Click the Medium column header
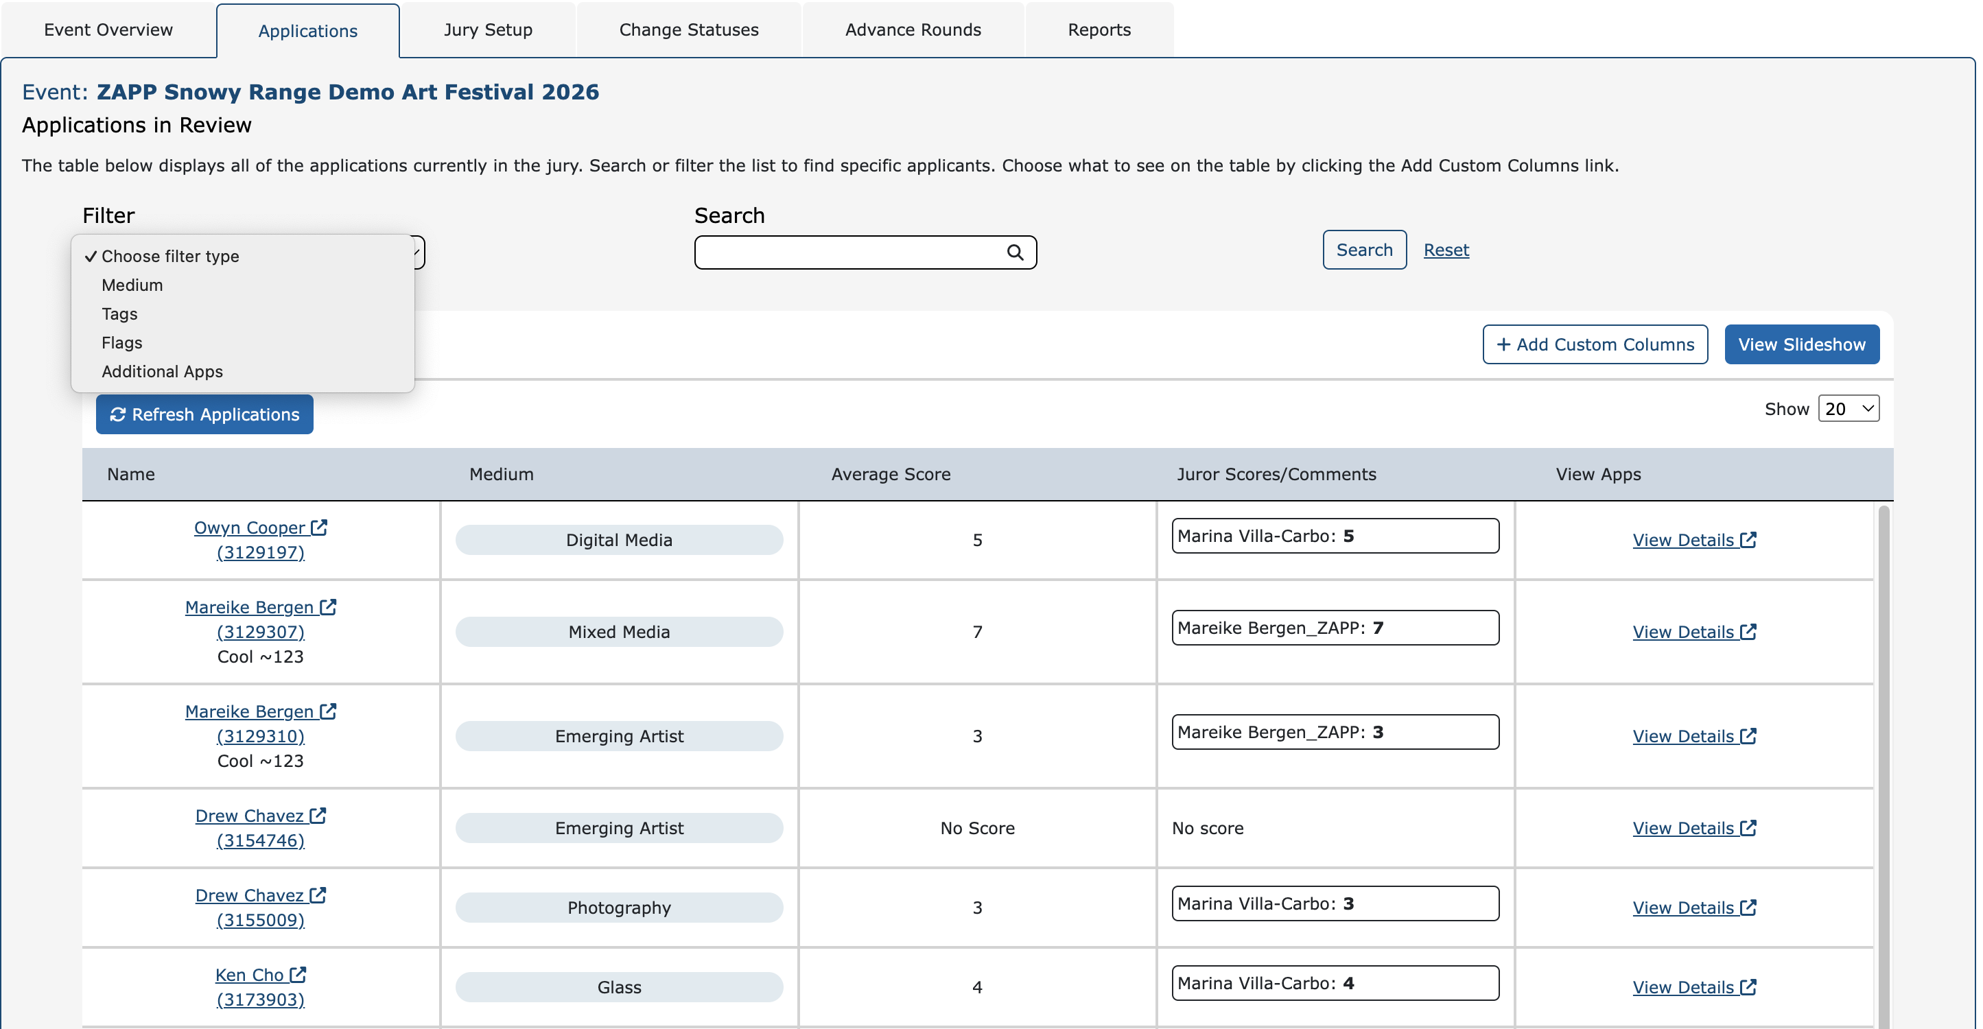 pos(501,474)
